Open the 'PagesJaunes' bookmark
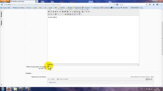 point(77,8)
